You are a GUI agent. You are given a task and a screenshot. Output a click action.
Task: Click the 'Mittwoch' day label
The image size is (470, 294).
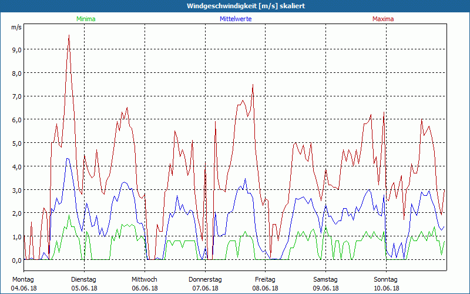coord(144,280)
